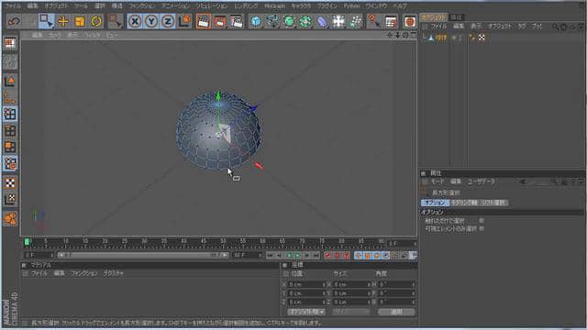Select the Rotate tool icon

point(96,21)
